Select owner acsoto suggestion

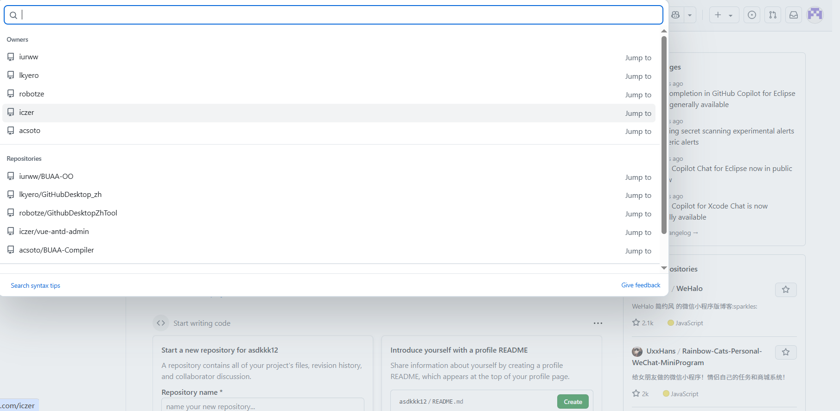(329, 131)
